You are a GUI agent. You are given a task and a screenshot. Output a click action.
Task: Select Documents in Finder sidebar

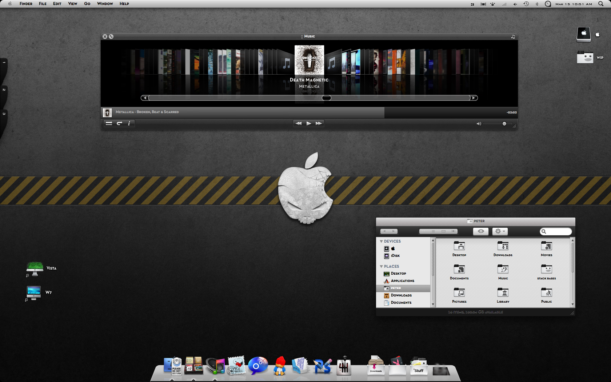pyautogui.click(x=403, y=303)
